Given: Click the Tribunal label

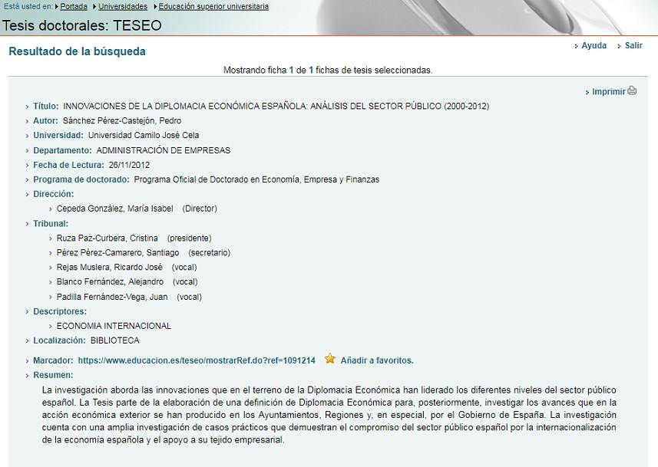Looking at the screenshot, I should (x=51, y=223).
